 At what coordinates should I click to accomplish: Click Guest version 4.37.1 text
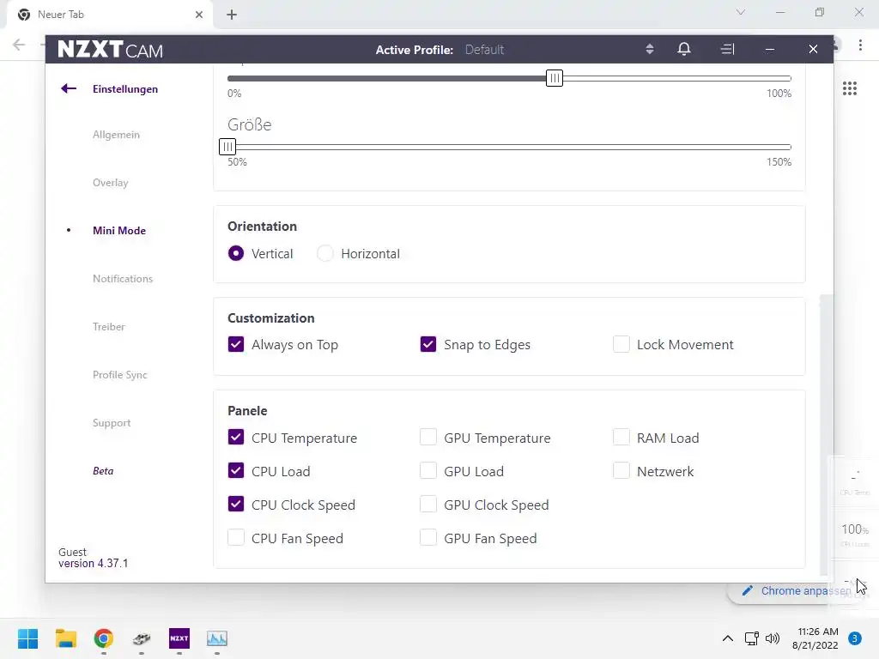click(93, 558)
